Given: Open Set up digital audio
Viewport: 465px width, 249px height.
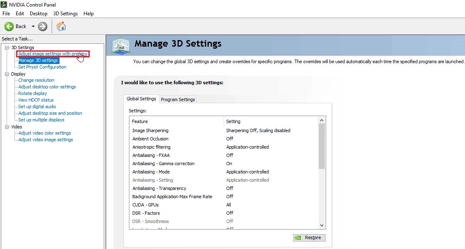Looking at the screenshot, I should (37, 107).
